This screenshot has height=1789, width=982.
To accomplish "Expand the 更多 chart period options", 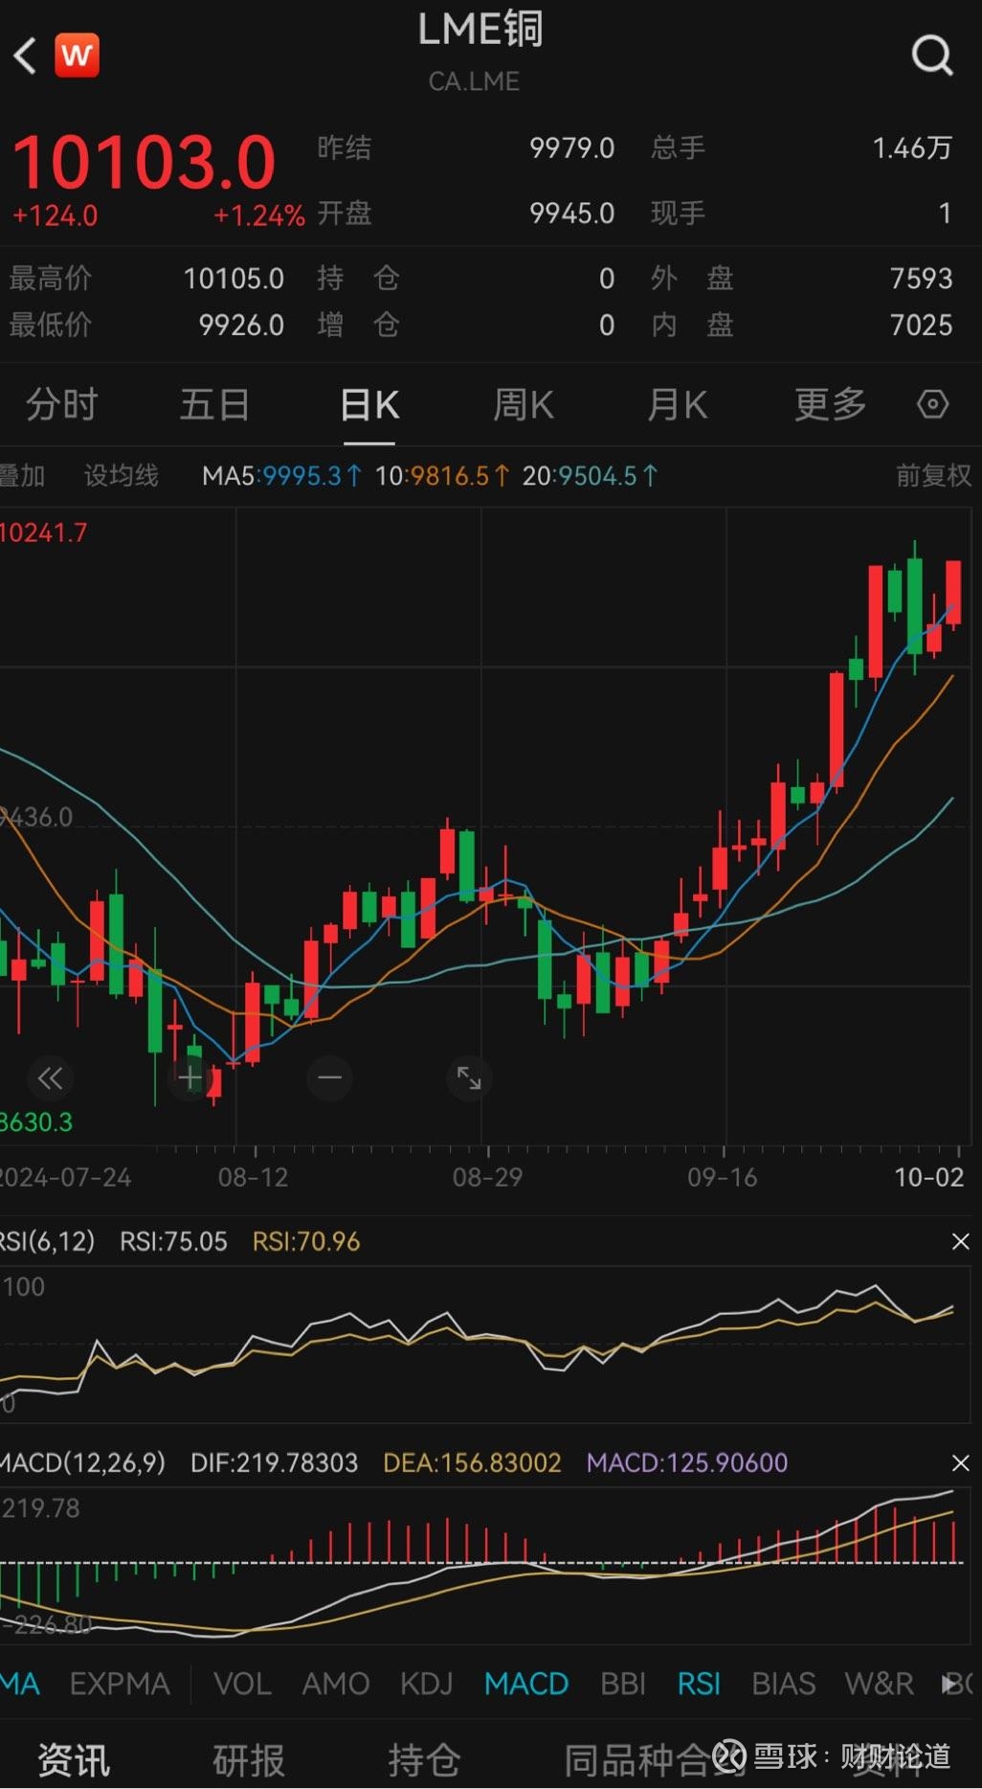I will 830,405.
